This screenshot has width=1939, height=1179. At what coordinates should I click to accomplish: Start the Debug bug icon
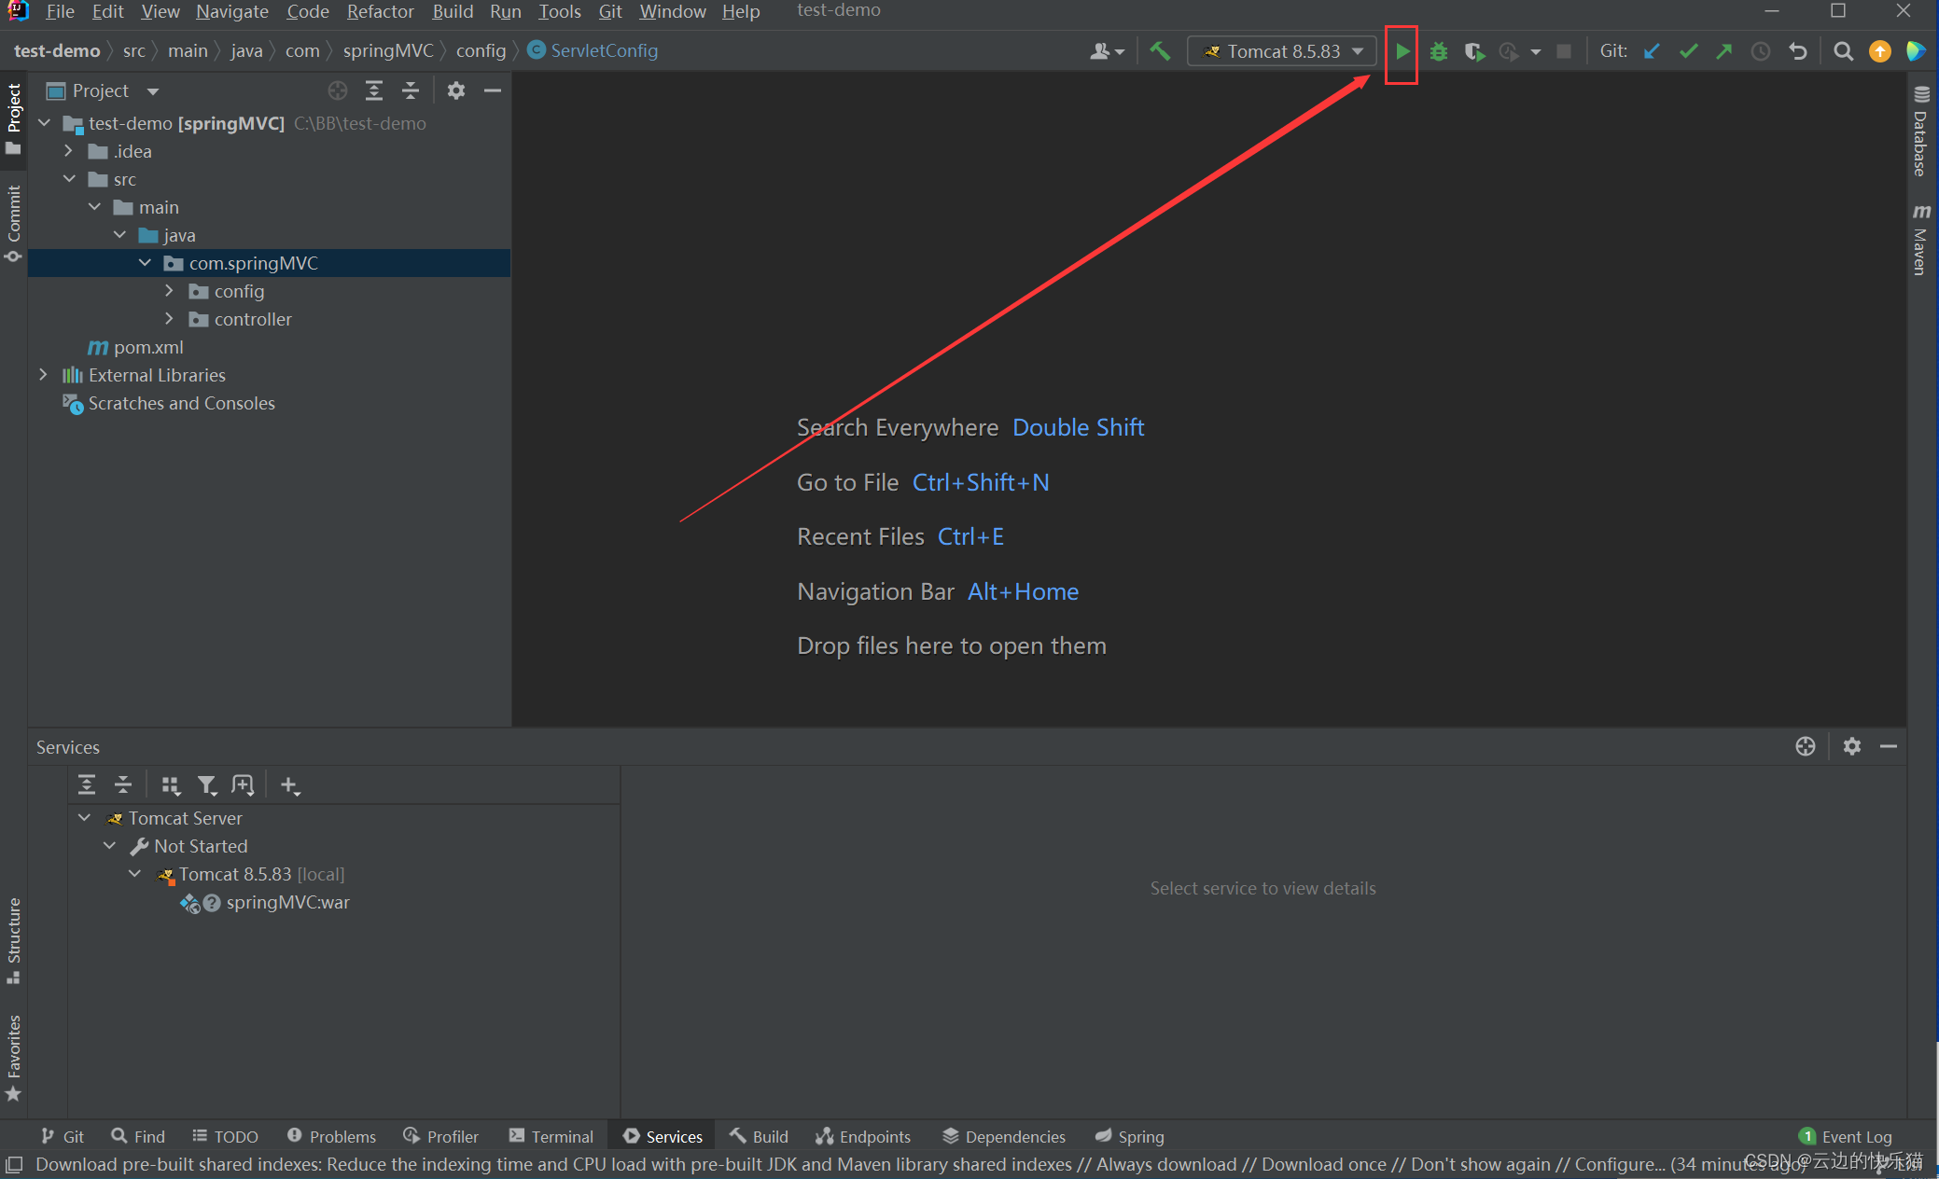(1438, 51)
